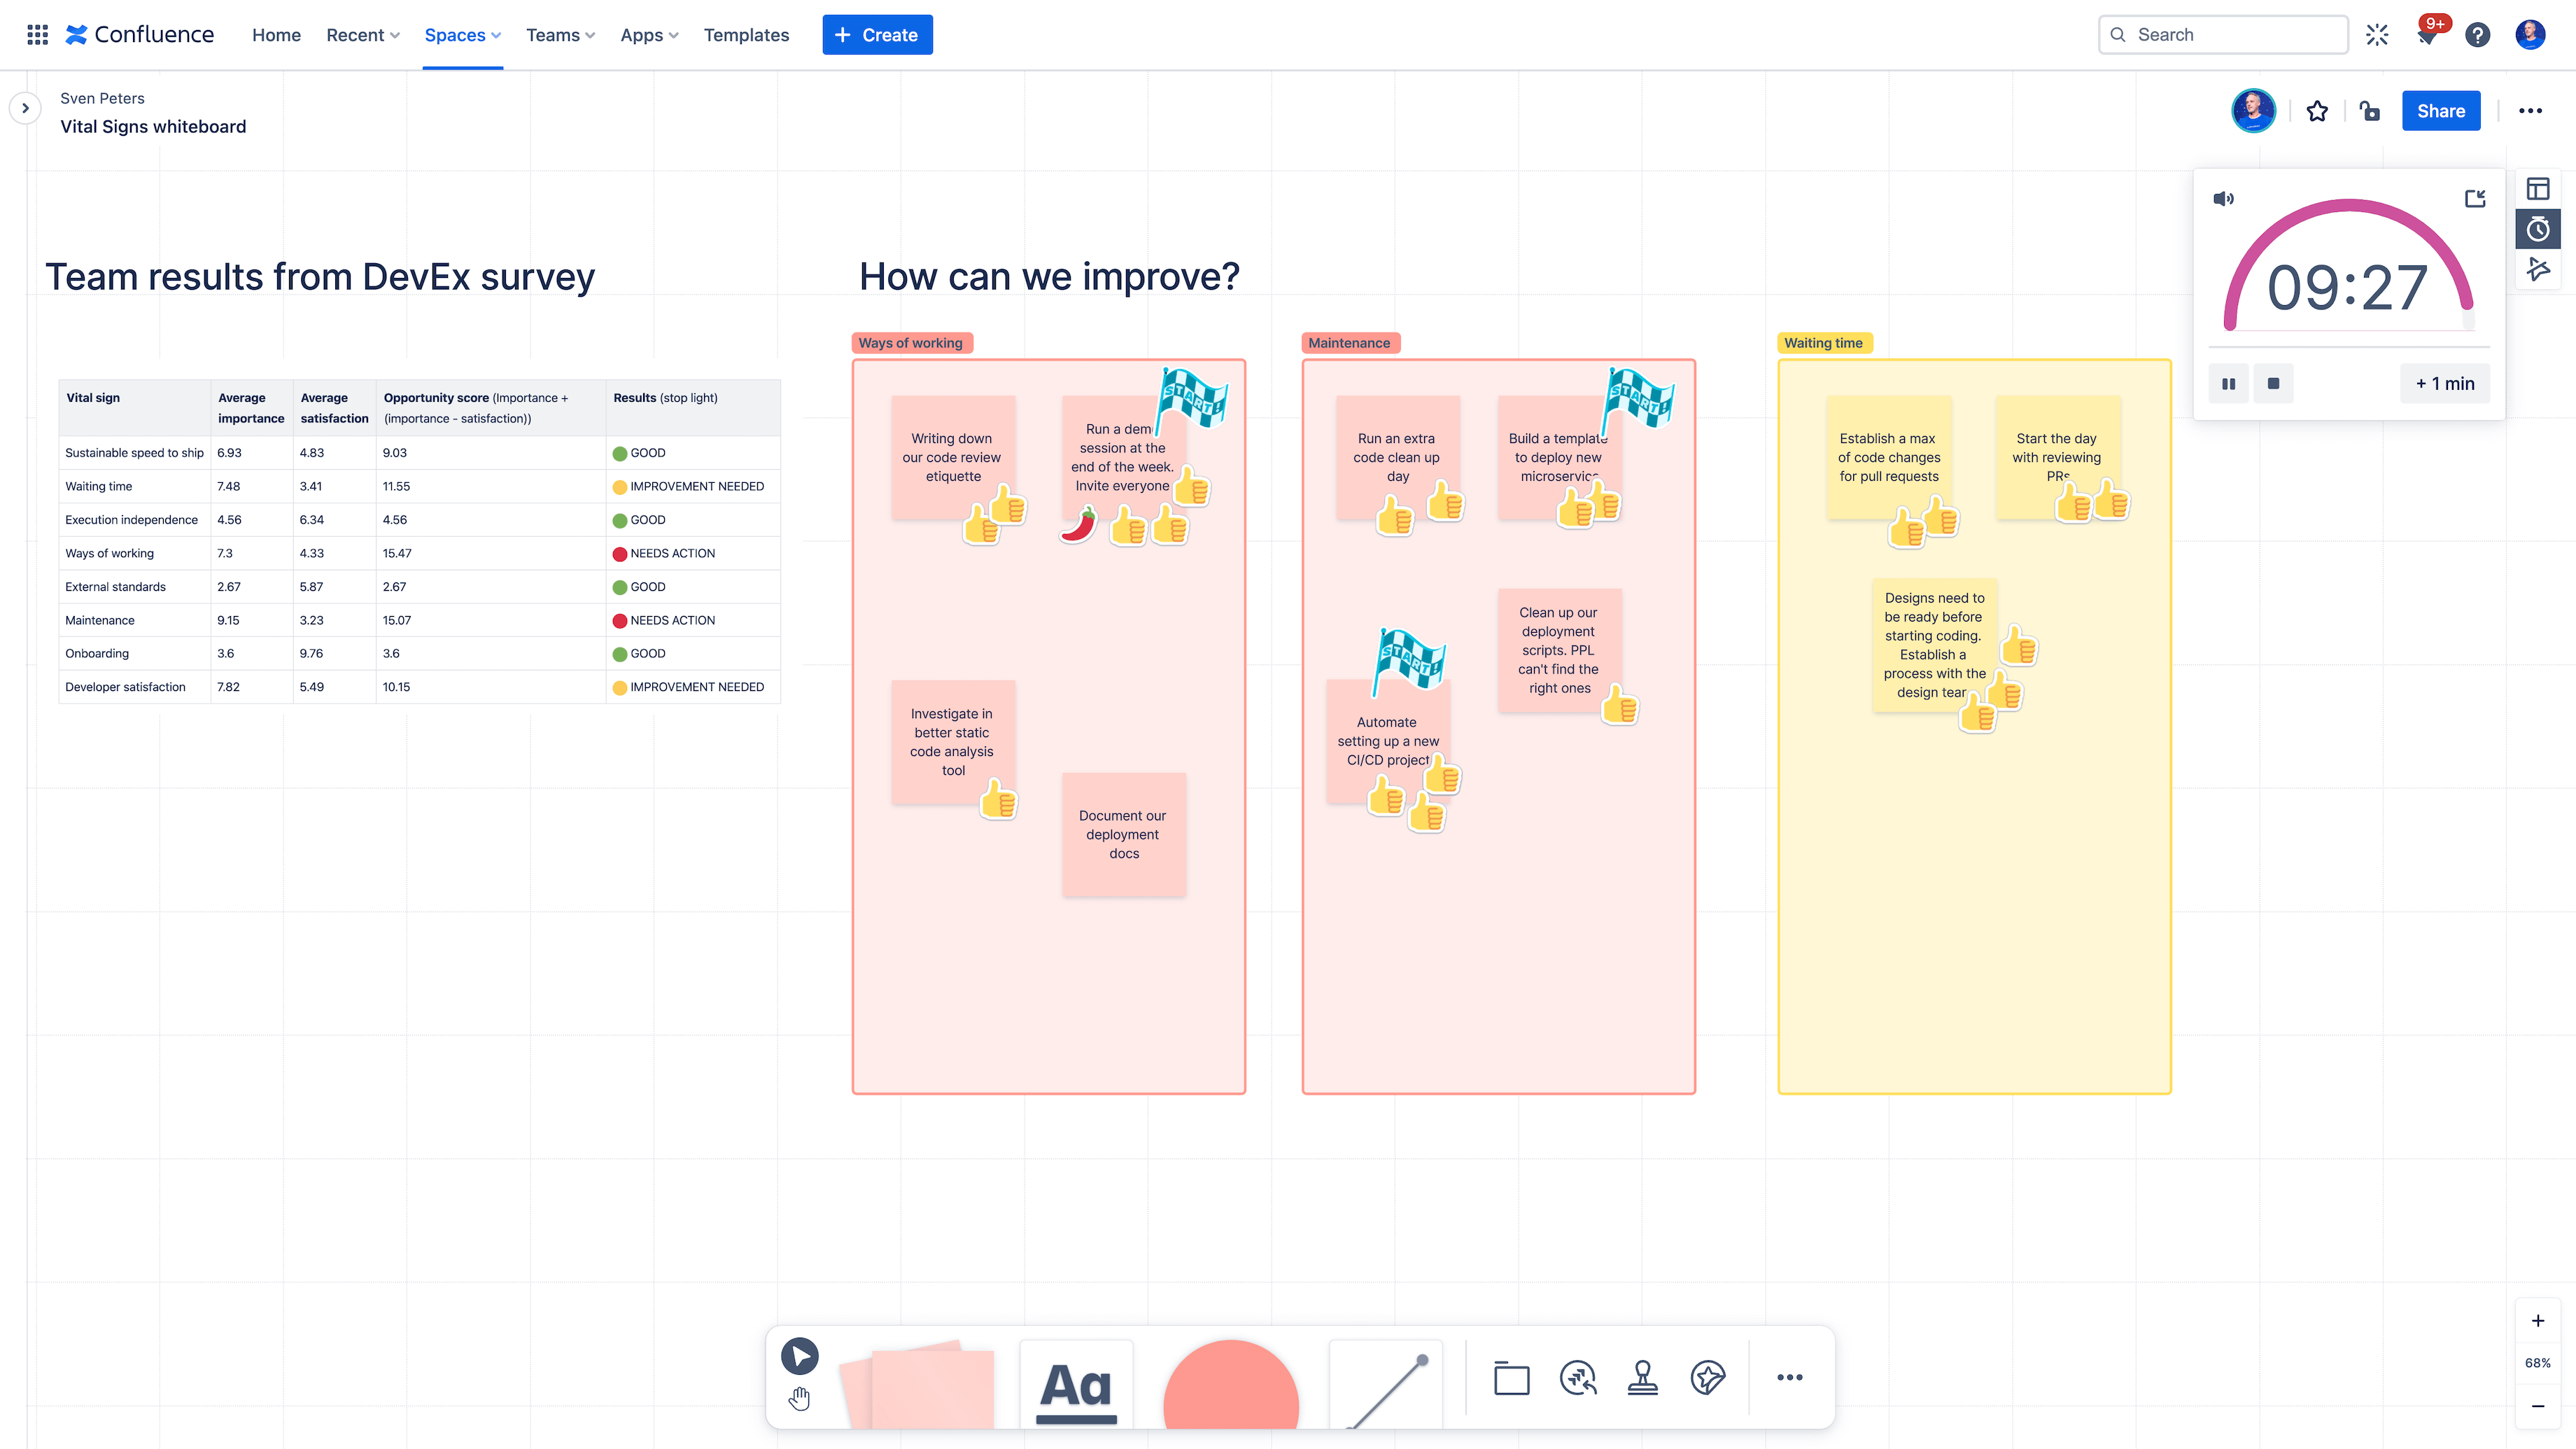Click the Templates menu item
The height and width of the screenshot is (1449, 2576).
point(745,34)
